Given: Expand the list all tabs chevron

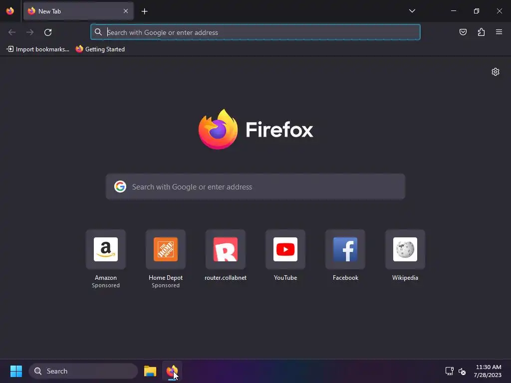Looking at the screenshot, I should coord(412,11).
